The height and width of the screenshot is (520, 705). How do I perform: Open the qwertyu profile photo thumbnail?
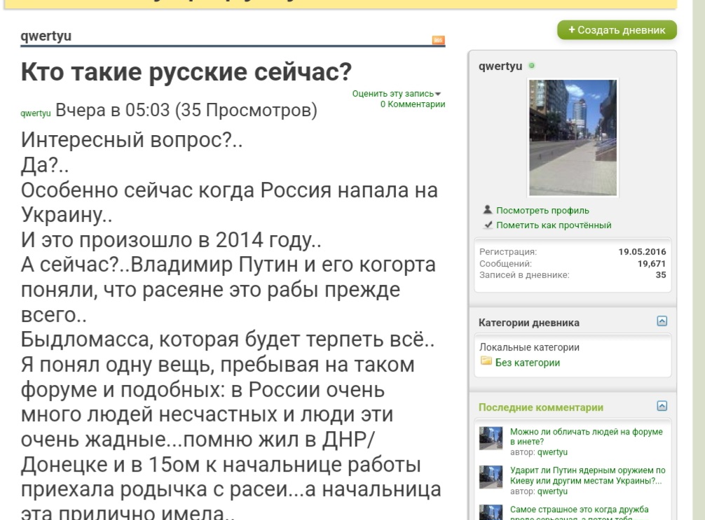[x=573, y=137]
